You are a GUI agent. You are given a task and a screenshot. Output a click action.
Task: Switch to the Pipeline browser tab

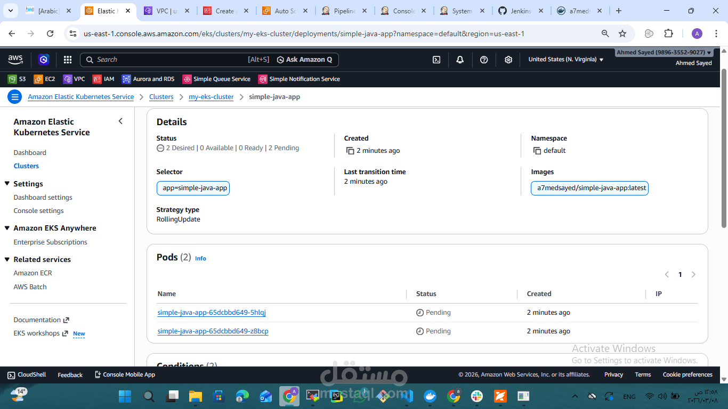tap(344, 11)
